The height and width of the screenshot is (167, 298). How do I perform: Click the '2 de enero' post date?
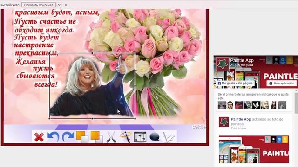pos(238,128)
